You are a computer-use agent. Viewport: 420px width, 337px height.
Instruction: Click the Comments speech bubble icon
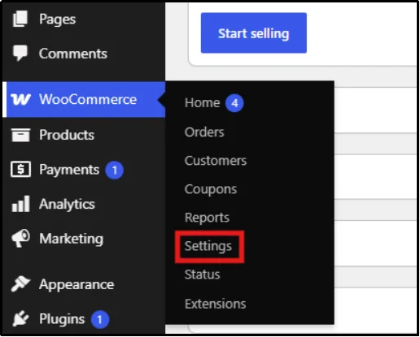20,53
